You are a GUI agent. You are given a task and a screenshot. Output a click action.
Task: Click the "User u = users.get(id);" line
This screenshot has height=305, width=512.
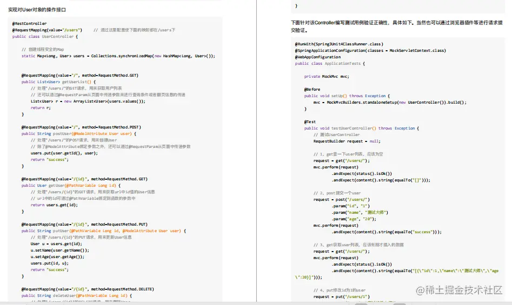tap(56, 244)
